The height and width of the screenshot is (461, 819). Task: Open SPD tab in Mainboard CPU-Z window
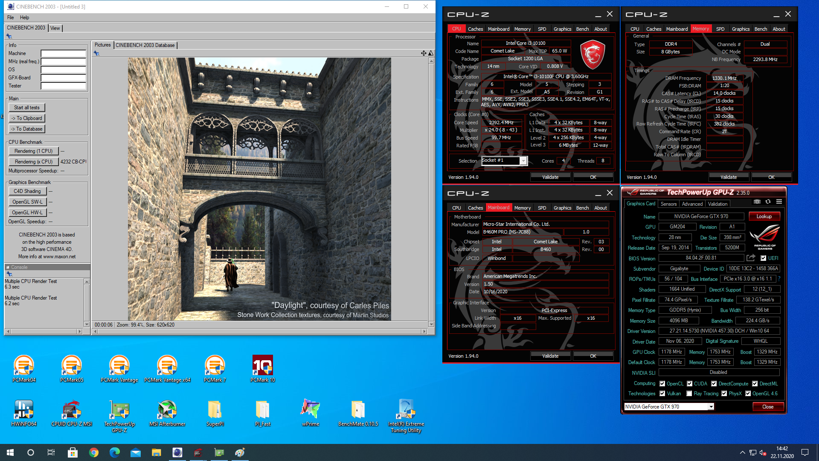542,208
